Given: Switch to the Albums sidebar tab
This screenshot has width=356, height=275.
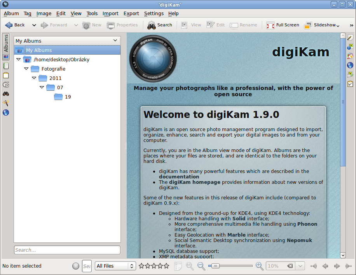Looking at the screenshot, I should 6,47.
